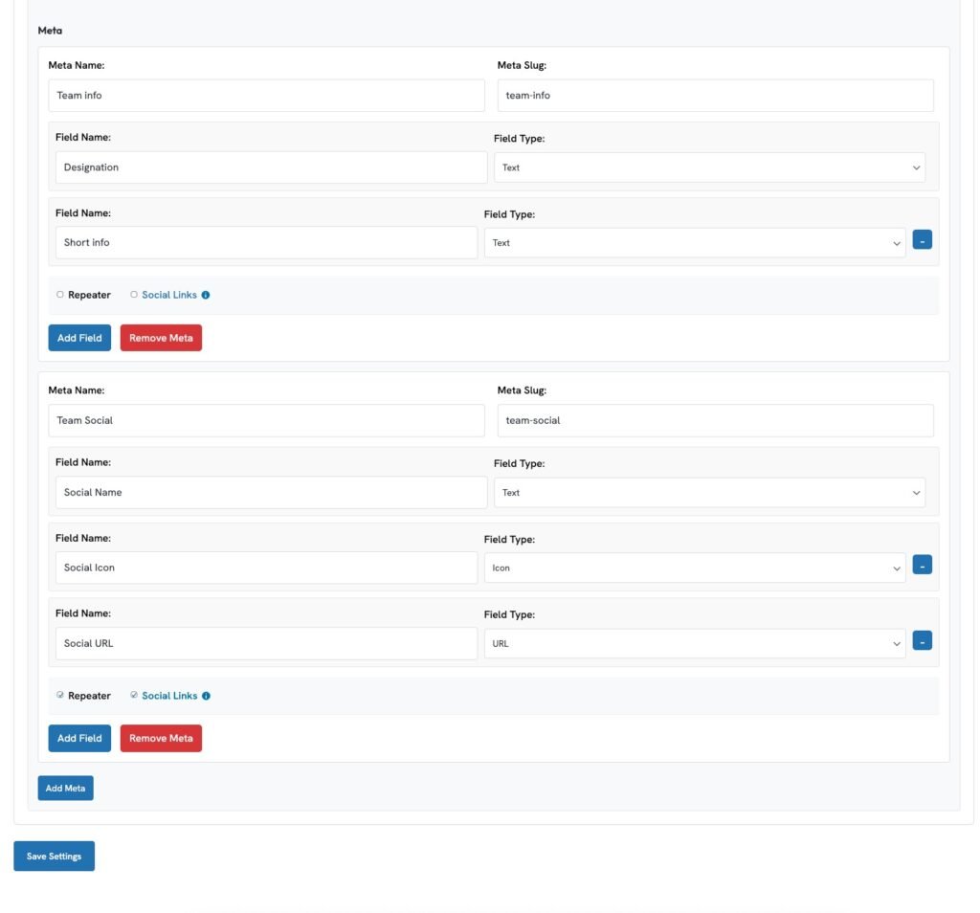Open Field Type dropdown for Social Name
The image size is (980, 913).
pos(708,493)
